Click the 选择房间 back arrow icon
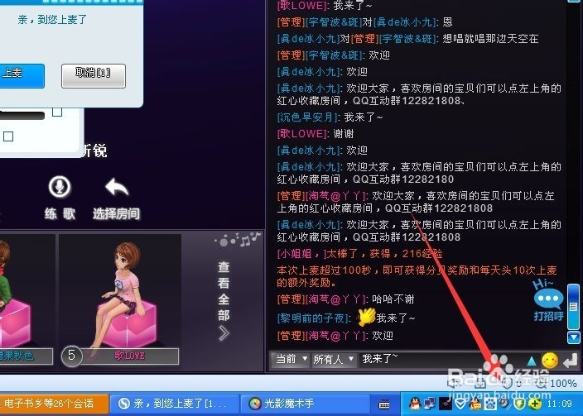The width and height of the screenshot is (583, 416). [x=117, y=186]
